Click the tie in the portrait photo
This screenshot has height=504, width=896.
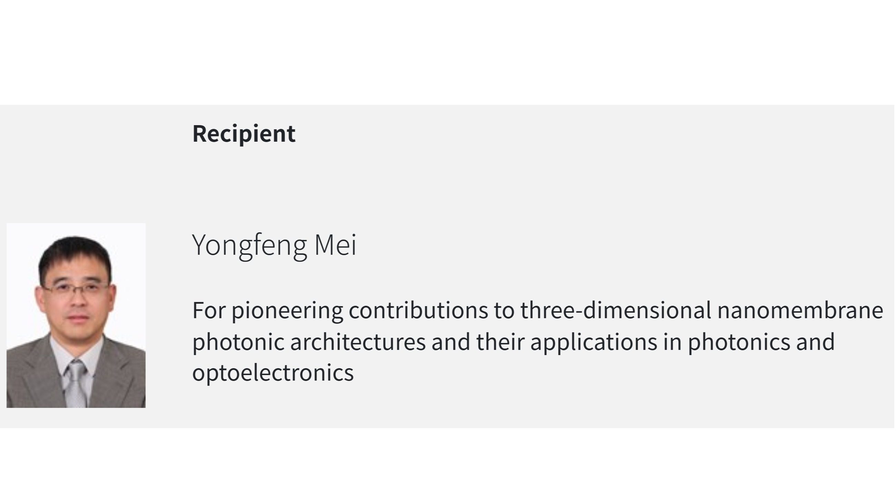pyautogui.click(x=76, y=383)
